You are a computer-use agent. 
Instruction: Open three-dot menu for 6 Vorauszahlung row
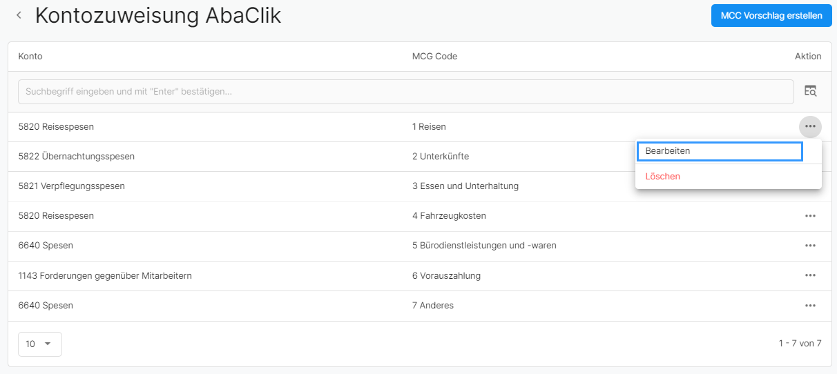[x=810, y=275]
